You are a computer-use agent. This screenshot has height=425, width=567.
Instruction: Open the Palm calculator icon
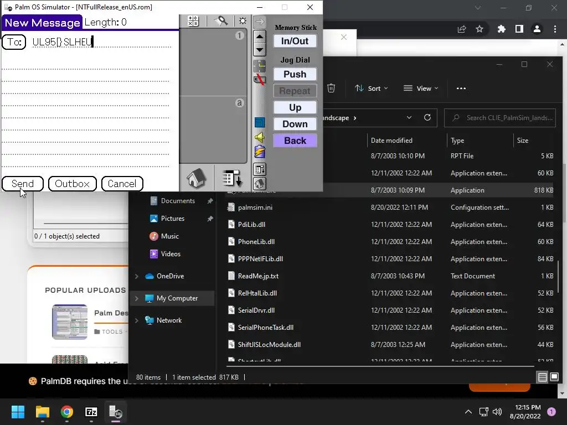(193, 21)
